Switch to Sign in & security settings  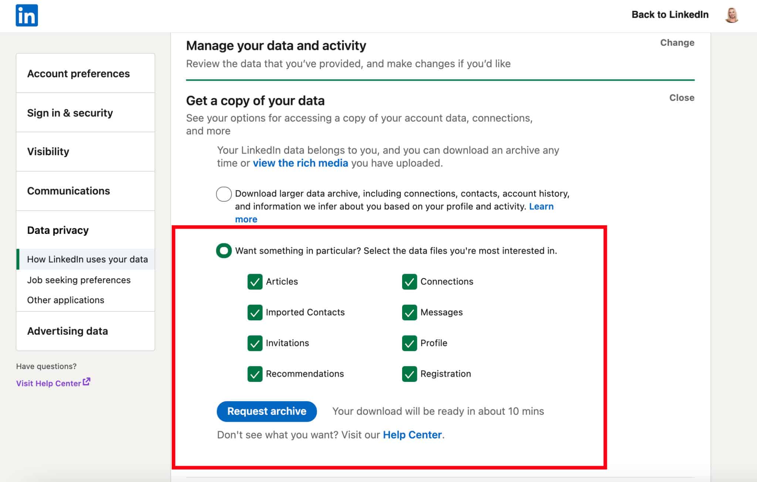pos(70,113)
